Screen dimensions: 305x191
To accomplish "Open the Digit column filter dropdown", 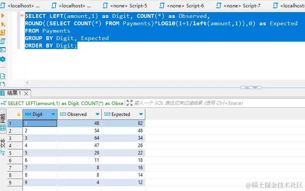I will 53,114.
